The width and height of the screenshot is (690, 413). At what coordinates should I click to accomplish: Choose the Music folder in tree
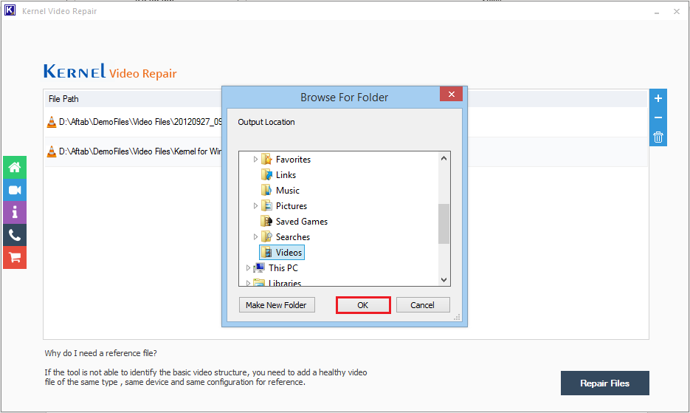point(287,191)
